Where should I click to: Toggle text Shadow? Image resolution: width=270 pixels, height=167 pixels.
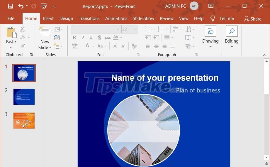coord(99,38)
